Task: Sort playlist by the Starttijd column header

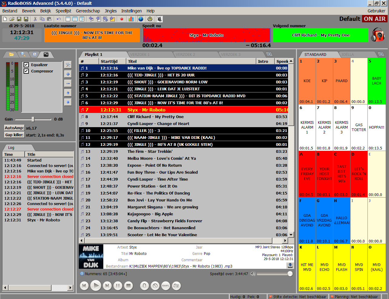Action: tap(112, 61)
